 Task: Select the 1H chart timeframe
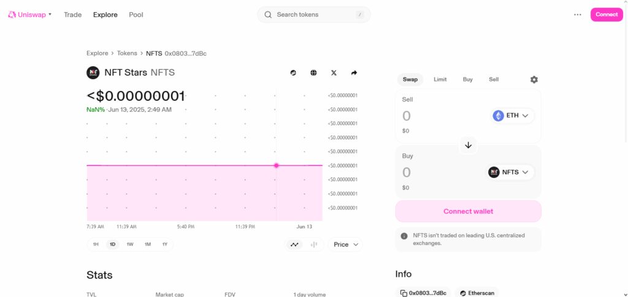point(96,244)
